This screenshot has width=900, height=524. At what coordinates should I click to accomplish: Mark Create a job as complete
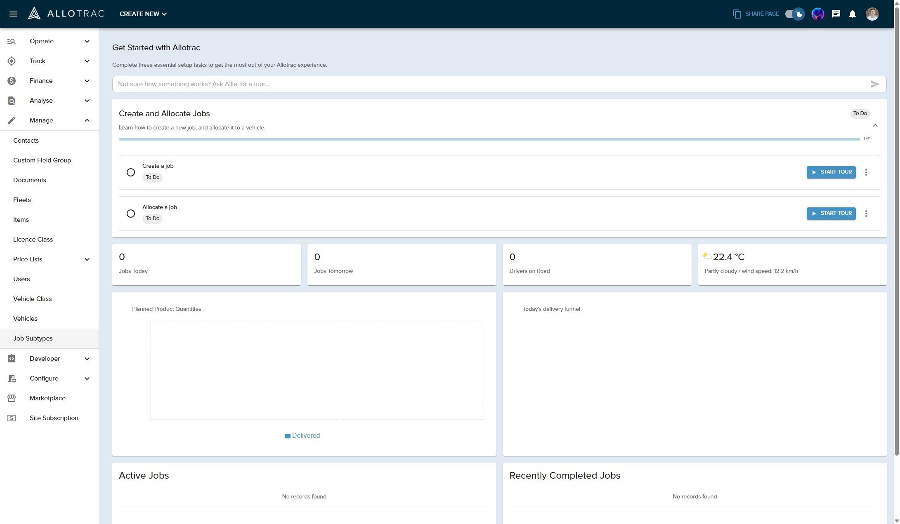click(x=131, y=172)
